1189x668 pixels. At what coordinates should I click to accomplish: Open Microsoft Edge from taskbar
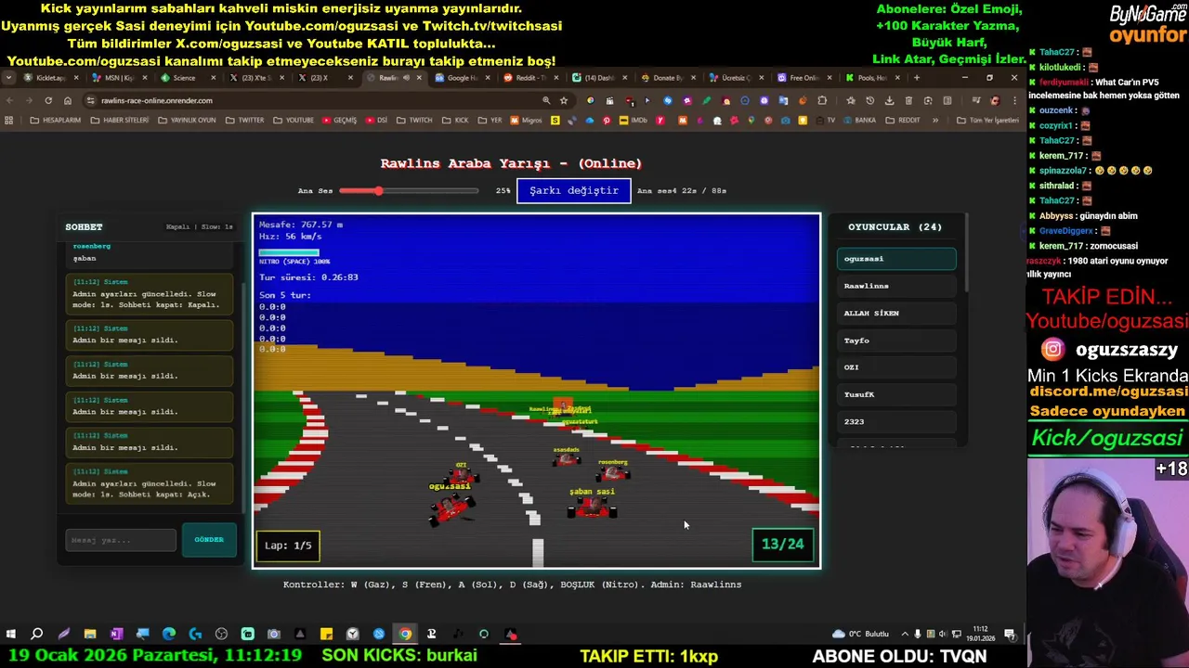coord(169,635)
